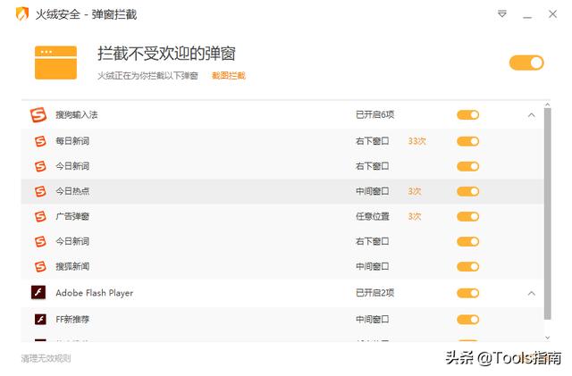Click the Sogou icon in the 广告弹窗 row
The width and height of the screenshot is (572, 376).
[40, 216]
